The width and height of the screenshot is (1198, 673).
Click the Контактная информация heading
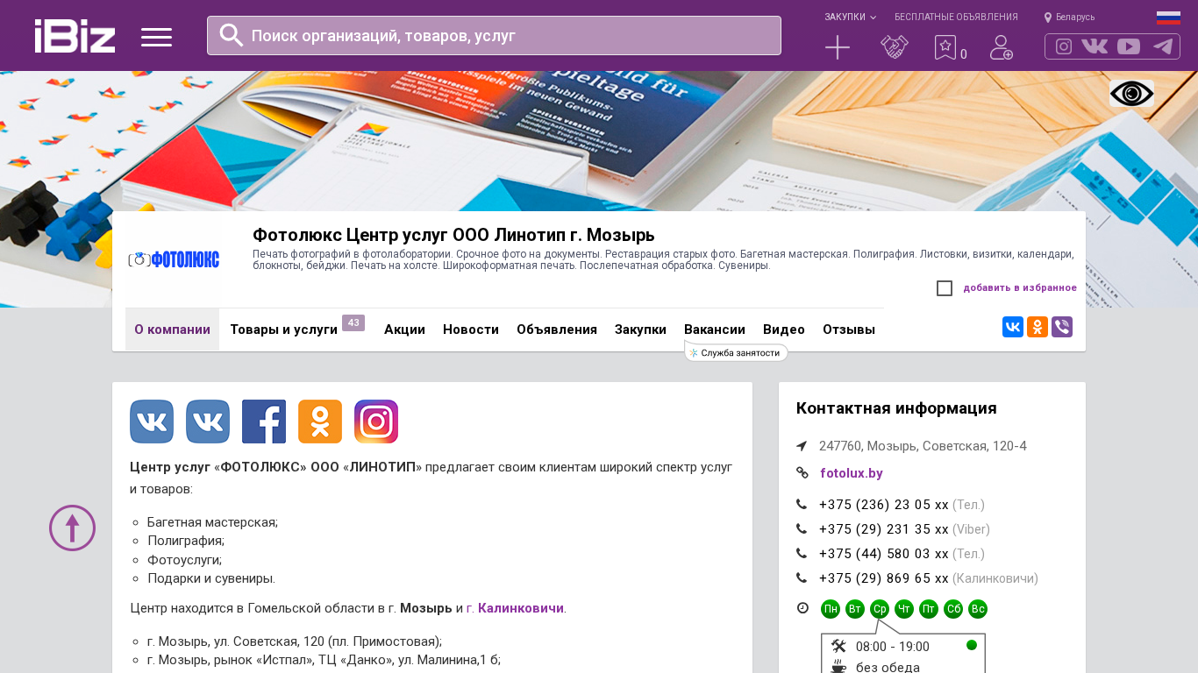[896, 408]
